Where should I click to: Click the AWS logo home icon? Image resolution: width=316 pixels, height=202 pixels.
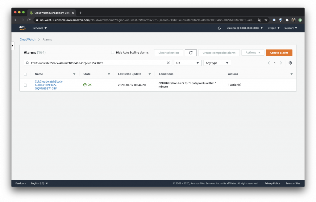click(x=22, y=28)
